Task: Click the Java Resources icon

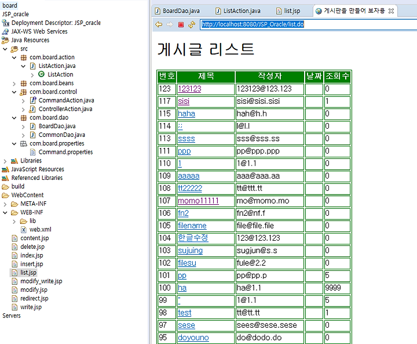Action: 5,40
